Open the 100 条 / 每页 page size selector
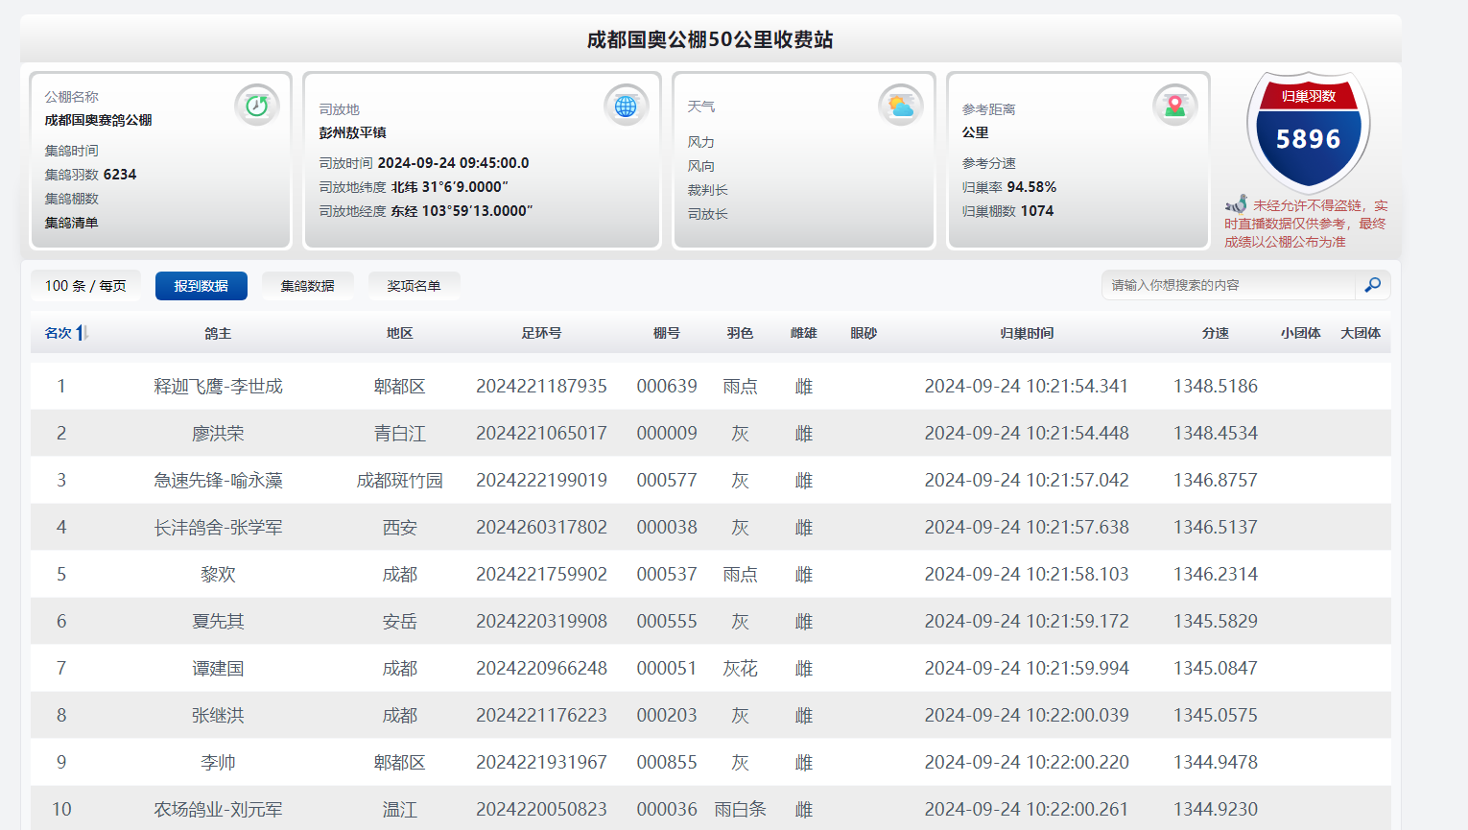 (85, 286)
